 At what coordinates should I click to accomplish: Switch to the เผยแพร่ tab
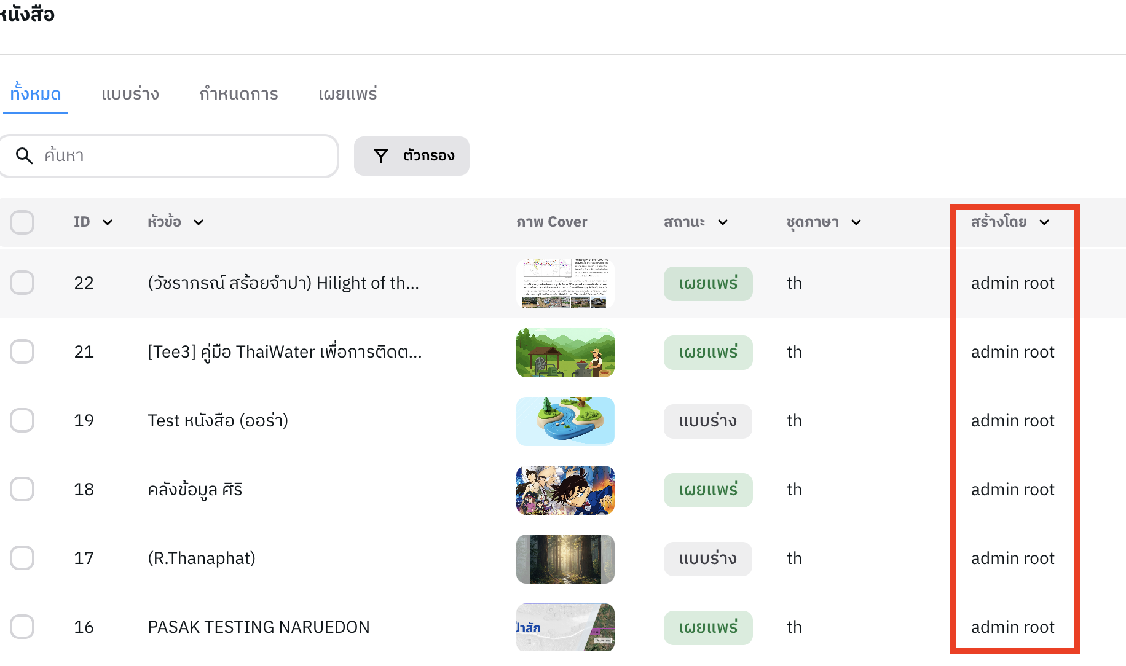(x=347, y=94)
